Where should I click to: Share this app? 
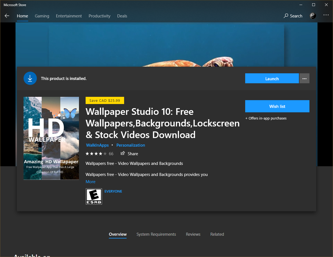pyautogui.click(x=129, y=154)
